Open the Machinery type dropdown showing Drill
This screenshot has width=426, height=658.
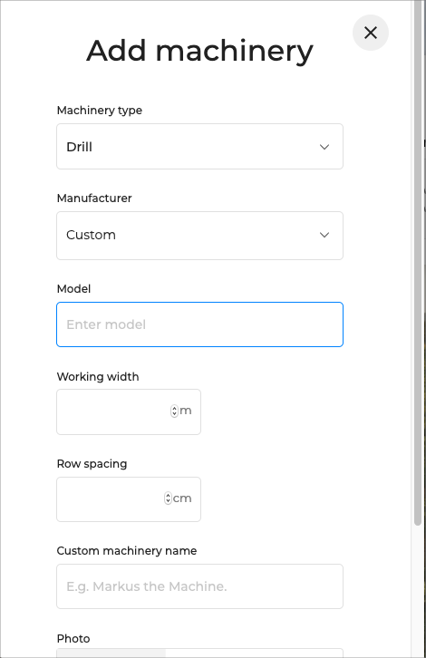[x=199, y=147]
